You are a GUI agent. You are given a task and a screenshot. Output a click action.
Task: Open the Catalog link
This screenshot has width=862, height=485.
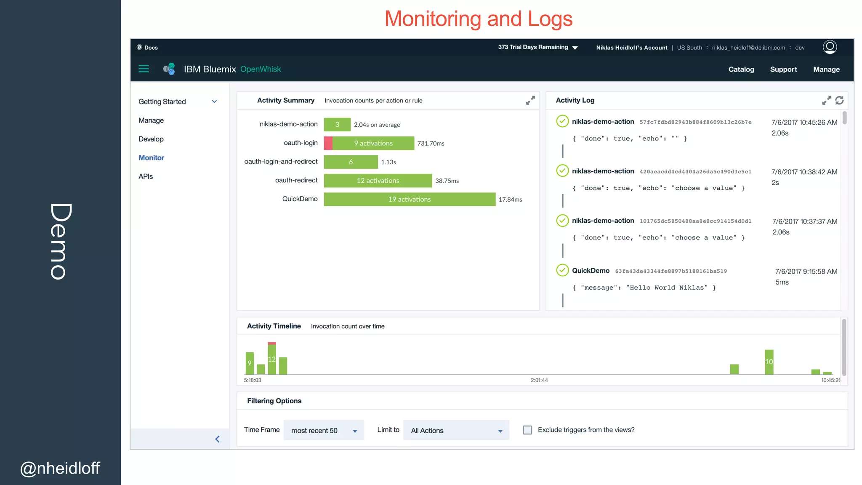(741, 69)
